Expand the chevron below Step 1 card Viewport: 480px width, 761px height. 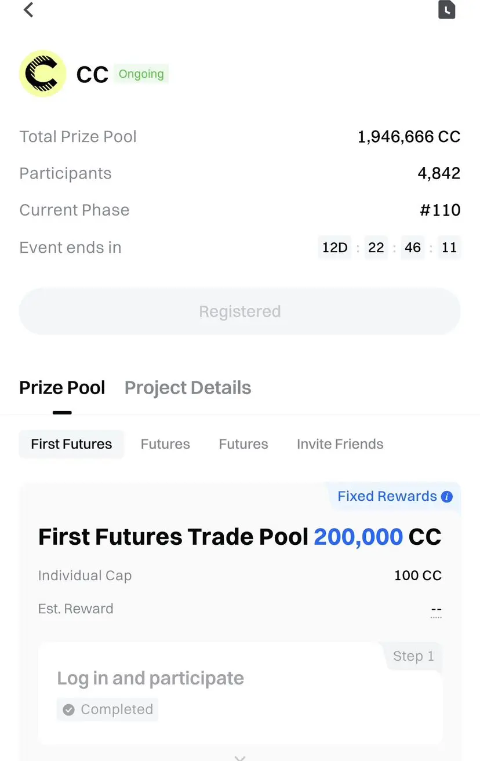240,757
